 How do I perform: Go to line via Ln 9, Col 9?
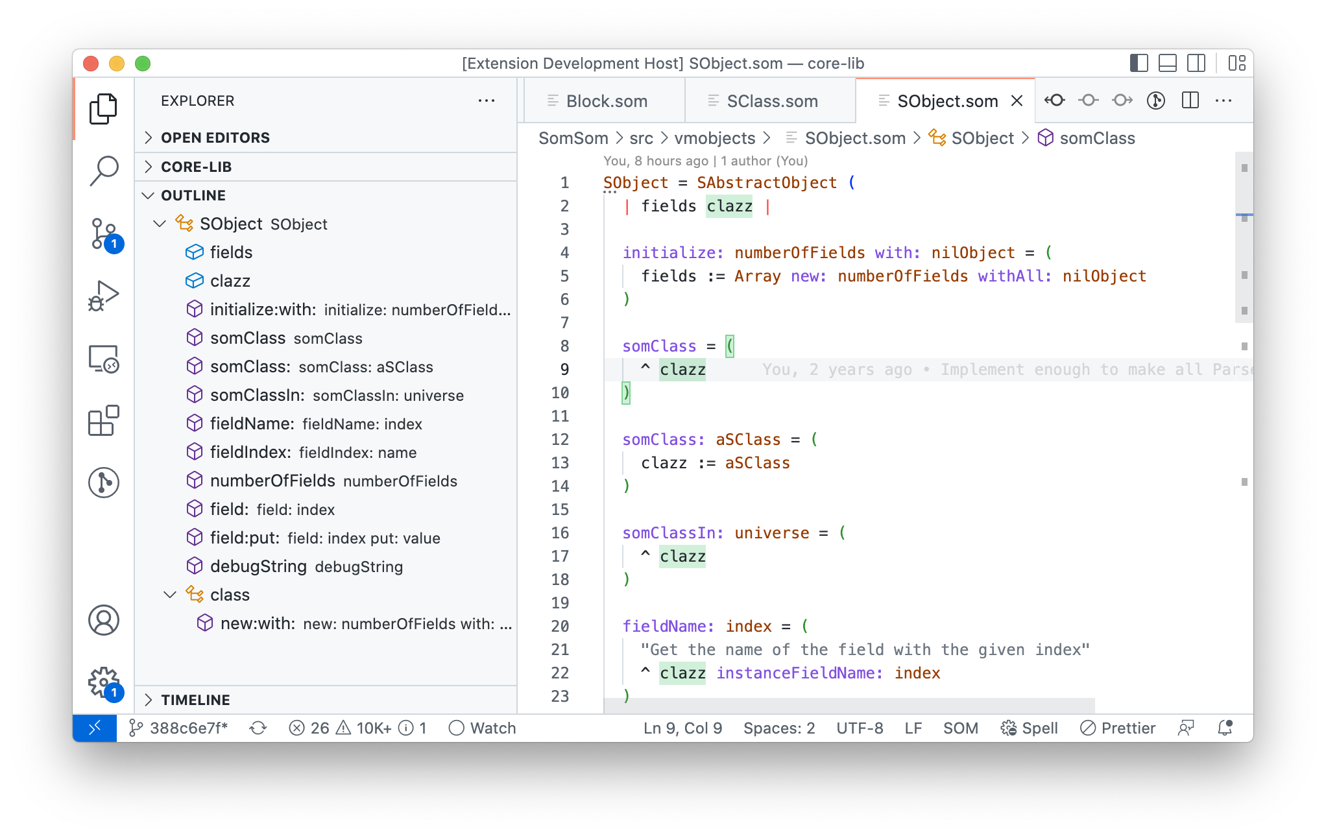pos(682,728)
